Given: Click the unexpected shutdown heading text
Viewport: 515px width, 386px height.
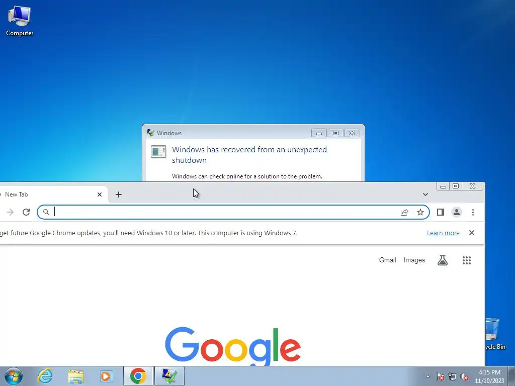Looking at the screenshot, I should (x=249, y=155).
